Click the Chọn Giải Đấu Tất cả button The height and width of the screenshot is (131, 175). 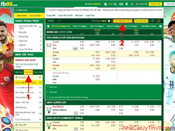pyautogui.click(x=123, y=21)
